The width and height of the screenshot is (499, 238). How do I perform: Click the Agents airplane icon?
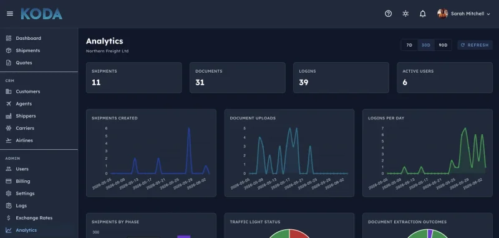tap(9, 104)
